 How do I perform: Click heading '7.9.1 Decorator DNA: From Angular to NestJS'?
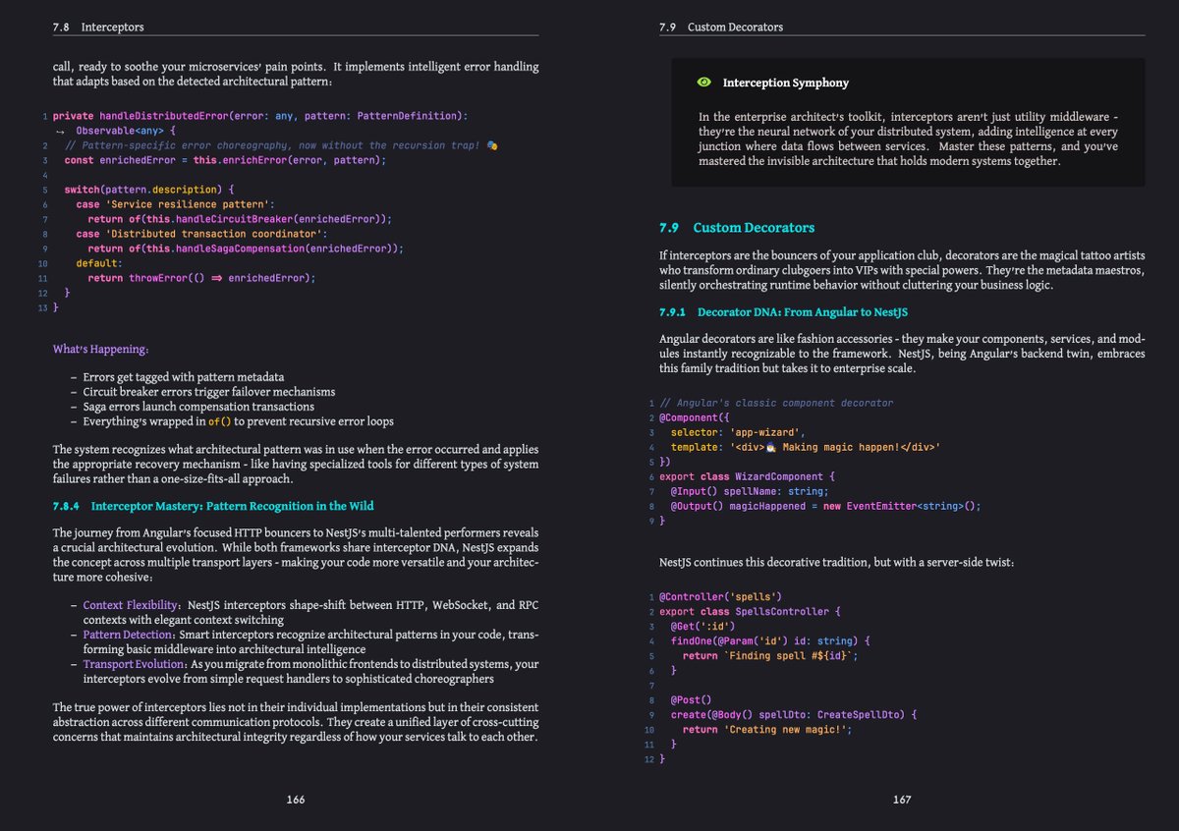(783, 312)
